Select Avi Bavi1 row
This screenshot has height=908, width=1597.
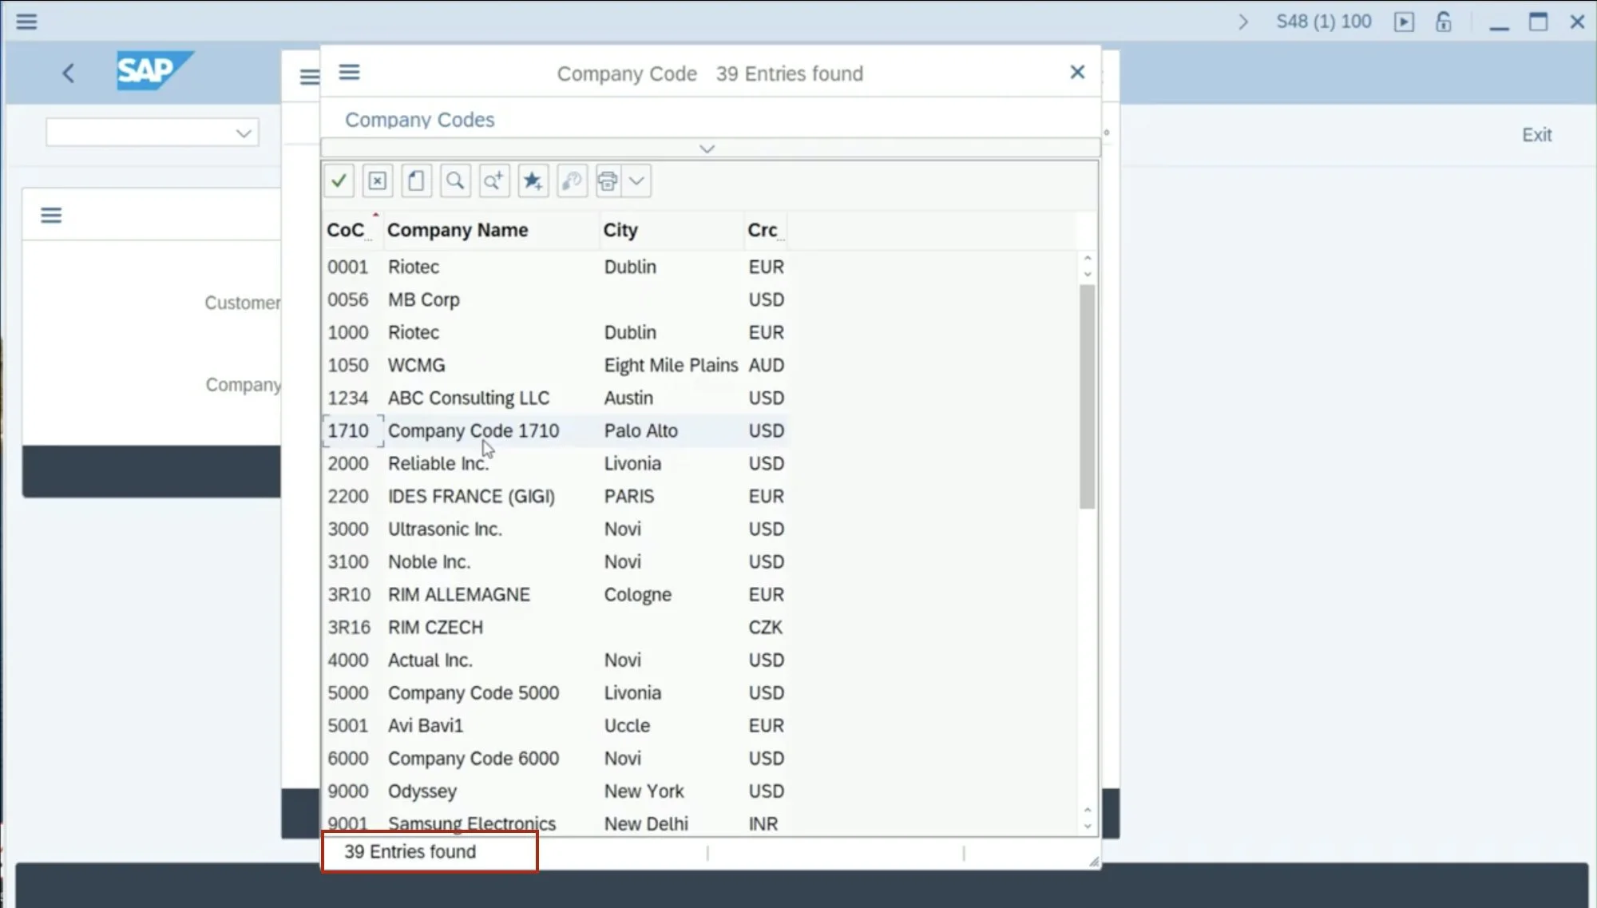coord(555,725)
